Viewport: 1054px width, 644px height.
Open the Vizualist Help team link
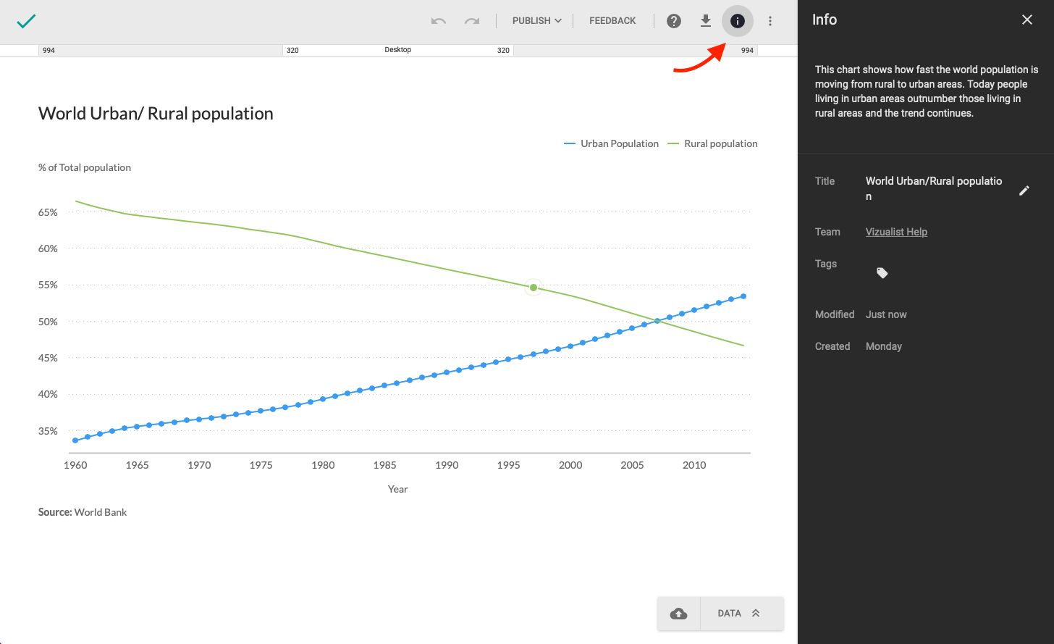pos(896,232)
